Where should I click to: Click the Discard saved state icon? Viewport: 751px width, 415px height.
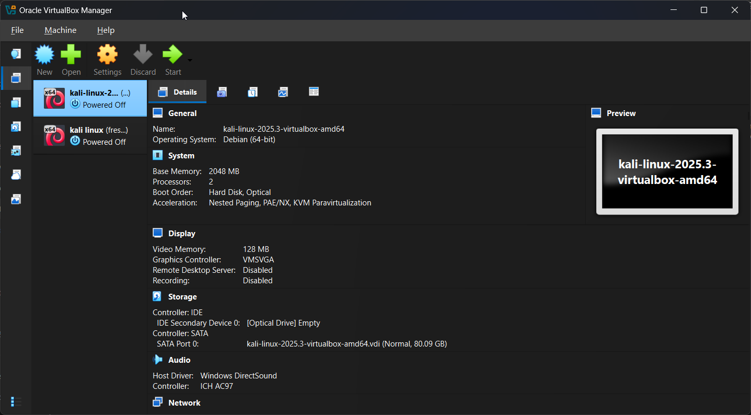click(143, 55)
